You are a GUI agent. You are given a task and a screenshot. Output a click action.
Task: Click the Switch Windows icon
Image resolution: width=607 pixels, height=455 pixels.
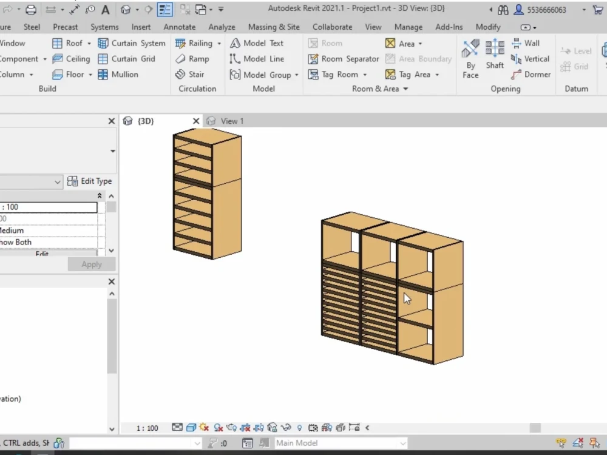pos(201,9)
